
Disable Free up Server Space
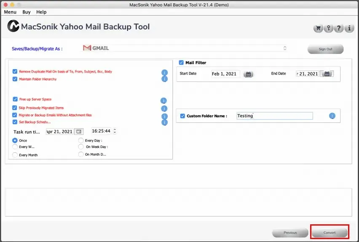15,99
